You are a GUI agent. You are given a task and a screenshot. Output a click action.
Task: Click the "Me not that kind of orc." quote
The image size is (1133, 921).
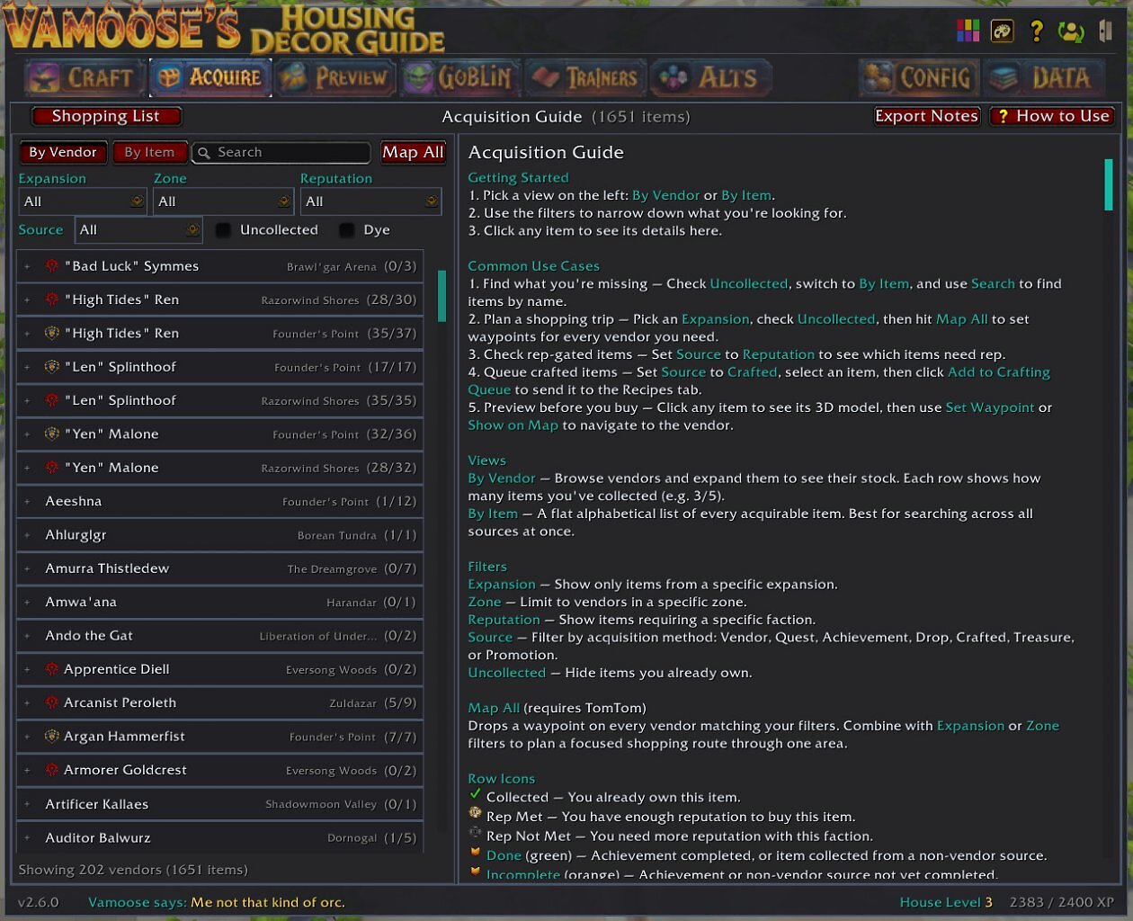click(x=268, y=902)
